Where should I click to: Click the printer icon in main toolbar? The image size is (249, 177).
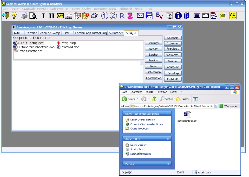point(24,16)
